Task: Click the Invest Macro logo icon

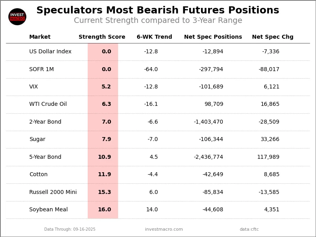Action: tap(17, 17)
